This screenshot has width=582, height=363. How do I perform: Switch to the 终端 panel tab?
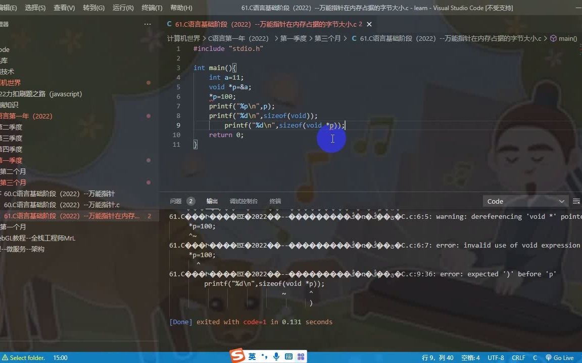[275, 201]
